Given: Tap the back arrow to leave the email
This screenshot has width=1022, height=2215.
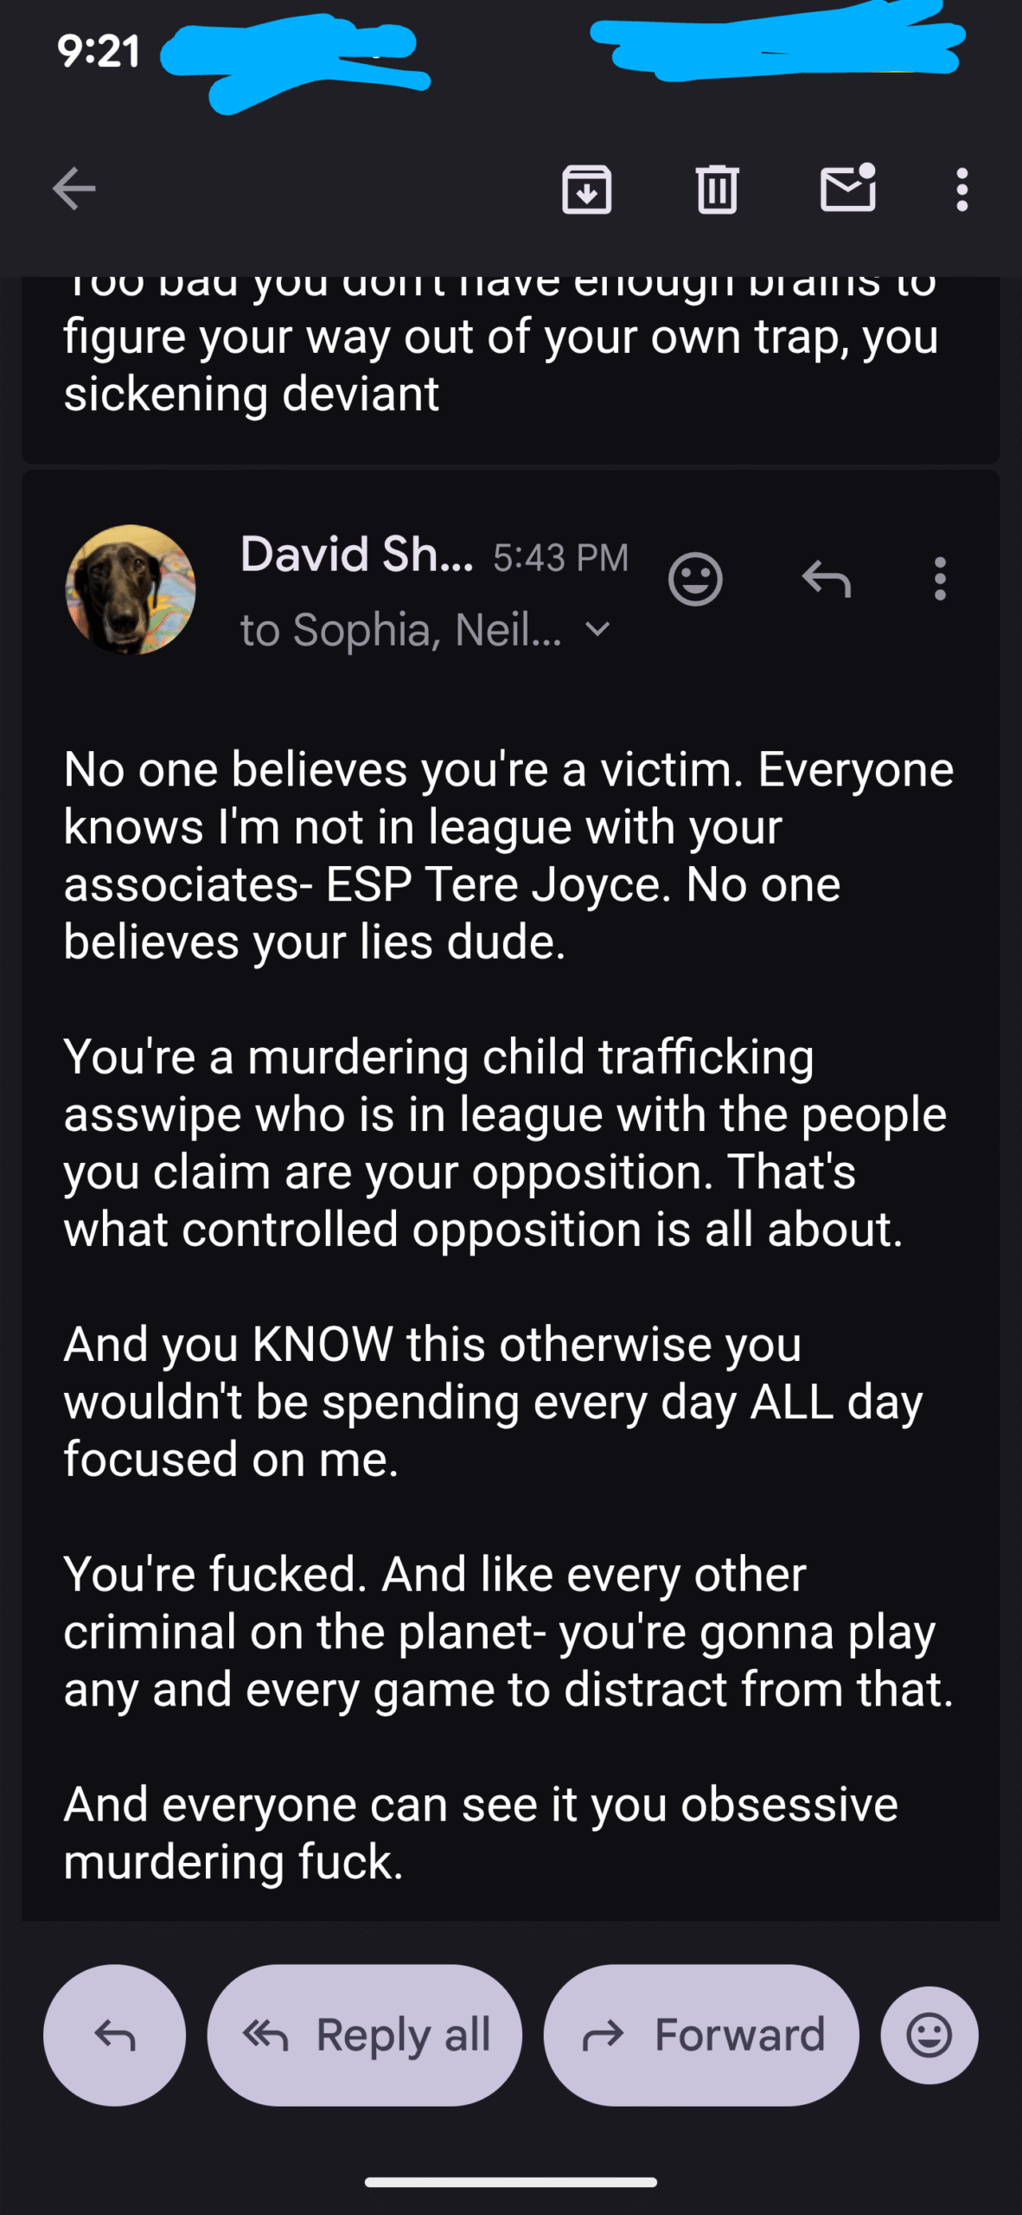Looking at the screenshot, I should (x=73, y=189).
